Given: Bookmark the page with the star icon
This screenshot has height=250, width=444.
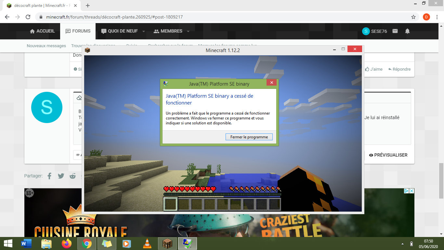Looking at the screenshot, I should click(413, 17).
